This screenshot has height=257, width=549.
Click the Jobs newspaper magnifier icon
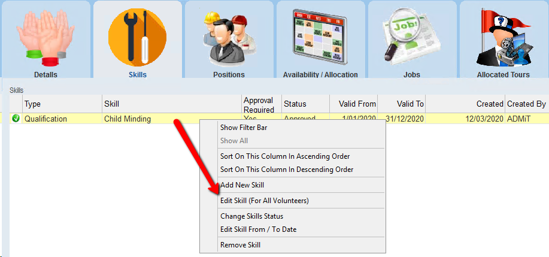tap(411, 37)
